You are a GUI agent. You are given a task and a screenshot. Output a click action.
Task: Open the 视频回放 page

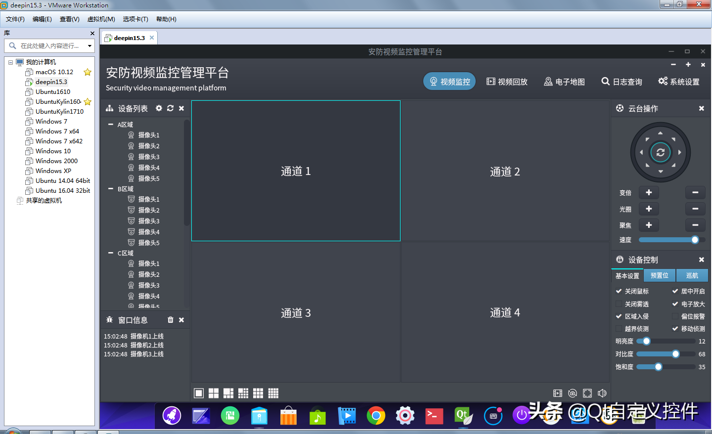(507, 82)
